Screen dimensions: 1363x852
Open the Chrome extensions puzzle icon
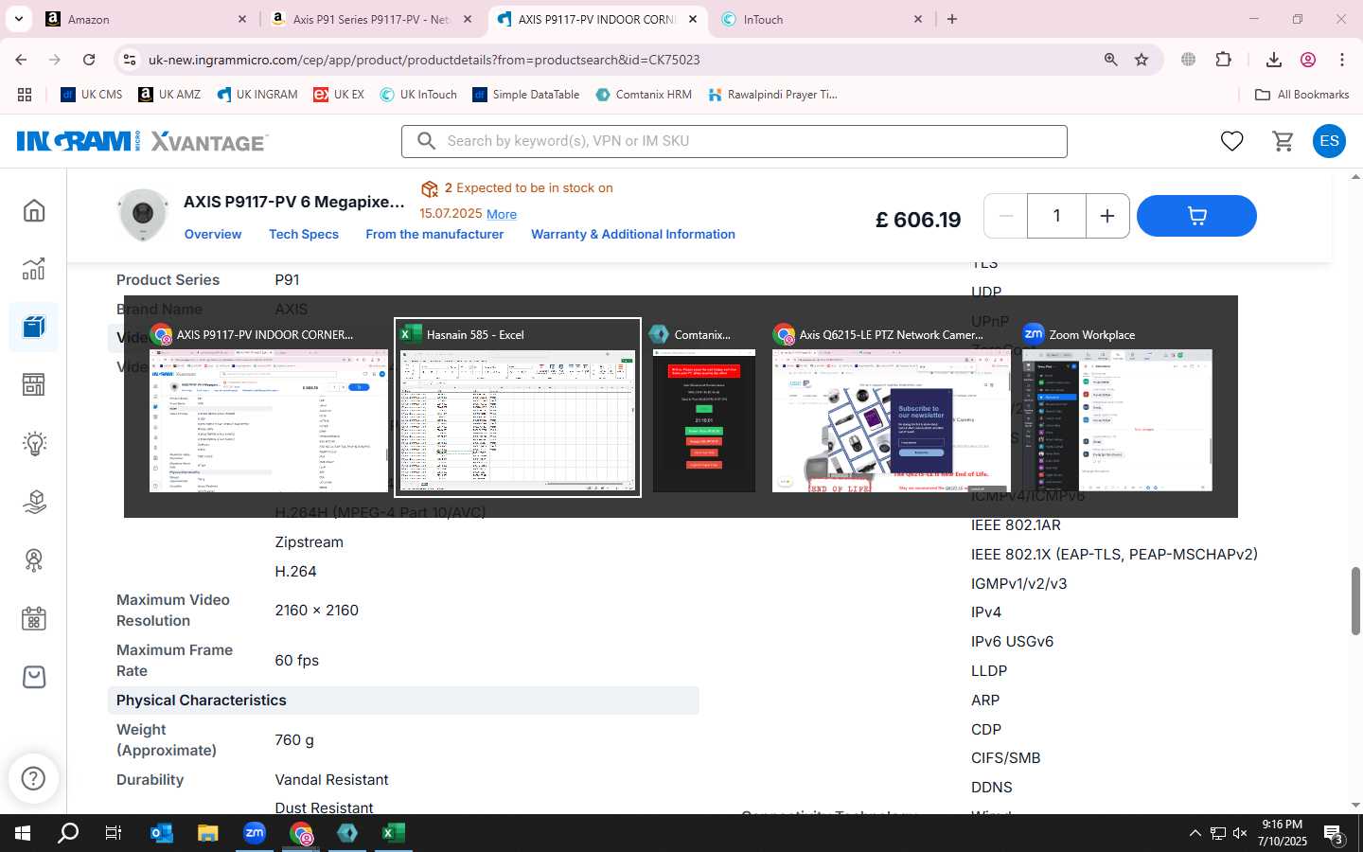click(x=1223, y=60)
